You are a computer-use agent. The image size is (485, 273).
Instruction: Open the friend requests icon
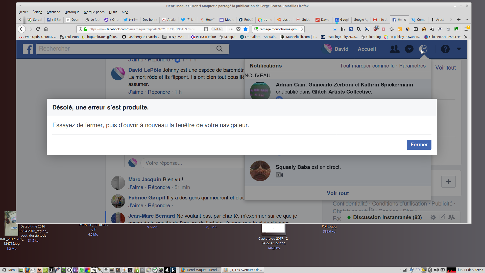tap(394, 49)
